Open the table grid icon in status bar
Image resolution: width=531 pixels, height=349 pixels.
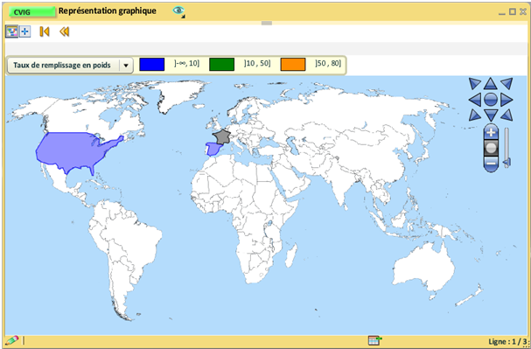click(374, 340)
